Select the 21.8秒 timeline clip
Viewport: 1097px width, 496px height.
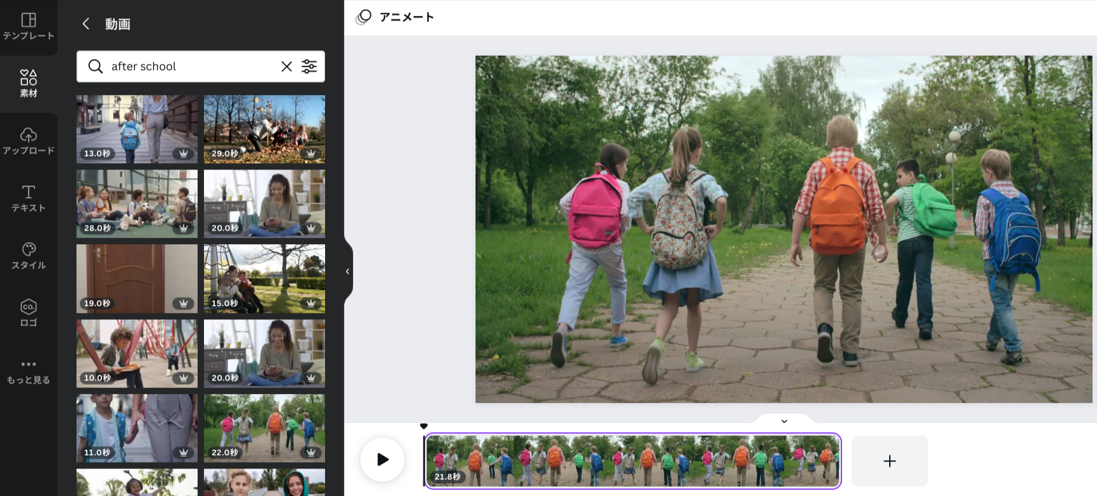pyautogui.click(x=633, y=461)
